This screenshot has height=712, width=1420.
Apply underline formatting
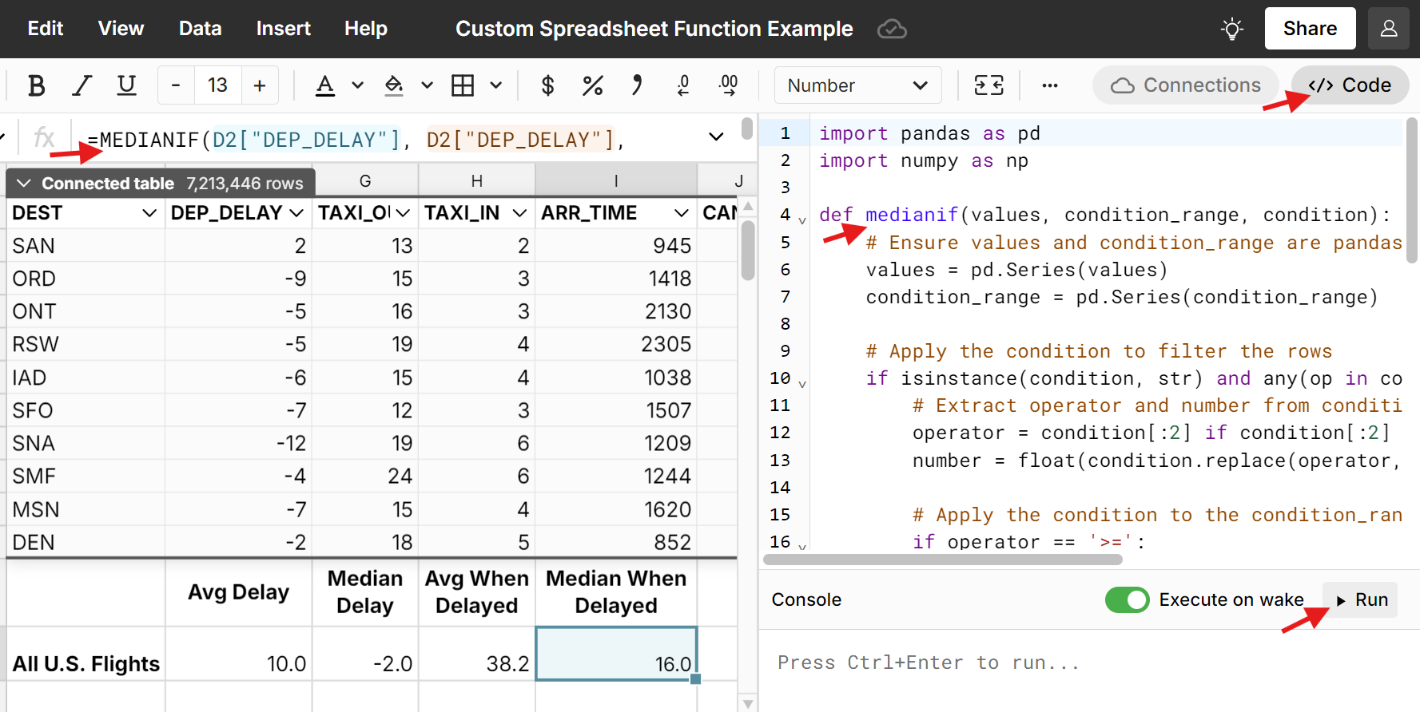pyautogui.click(x=126, y=85)
